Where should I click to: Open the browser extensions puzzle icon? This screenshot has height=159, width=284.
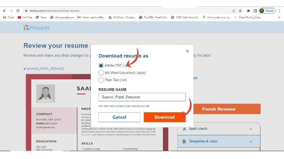point(248,11)
